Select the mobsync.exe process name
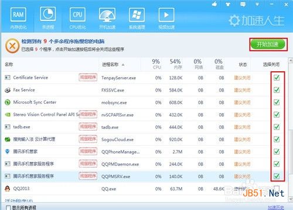This screenshot has height=210, width=293. pos(114,103)
